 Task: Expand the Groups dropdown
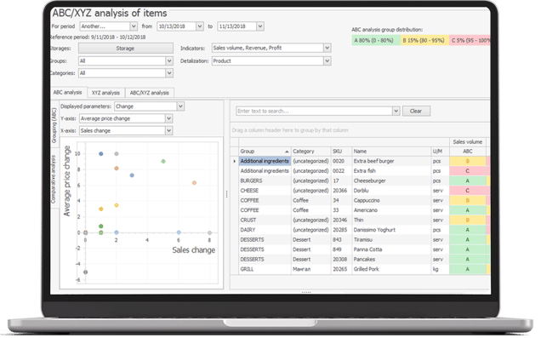pos(169,60)
